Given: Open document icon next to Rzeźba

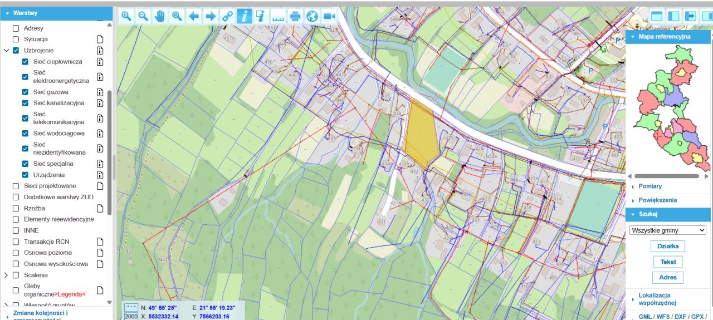Looking at the screenshot, I should point(100,208).
